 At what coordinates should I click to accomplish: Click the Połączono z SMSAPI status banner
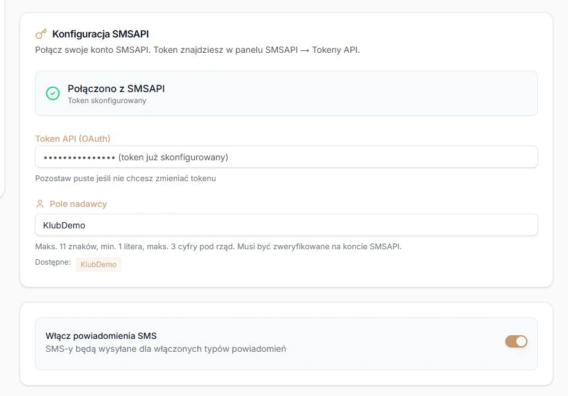(x=286, y=93)
